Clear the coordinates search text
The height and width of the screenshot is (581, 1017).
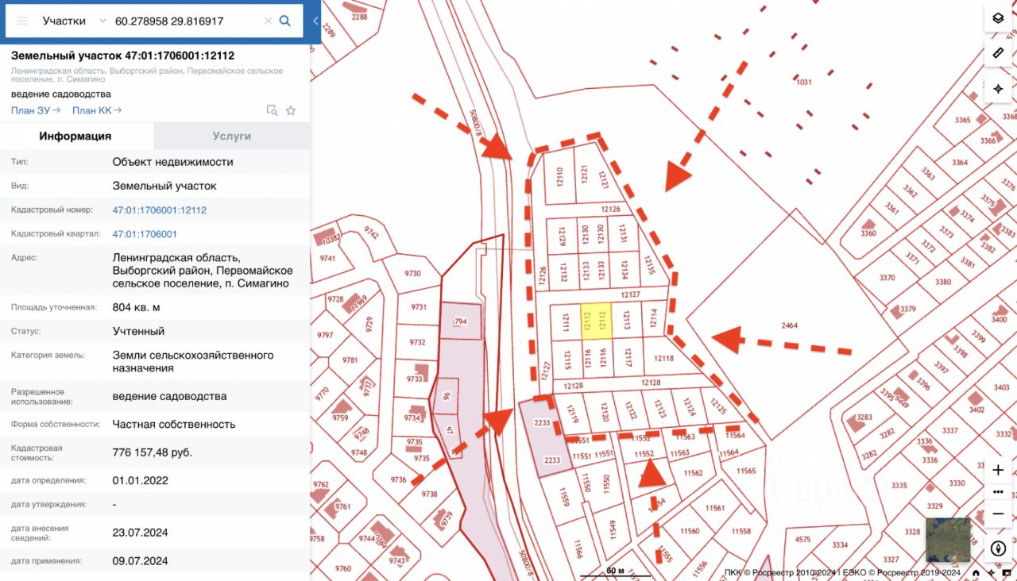268,21
